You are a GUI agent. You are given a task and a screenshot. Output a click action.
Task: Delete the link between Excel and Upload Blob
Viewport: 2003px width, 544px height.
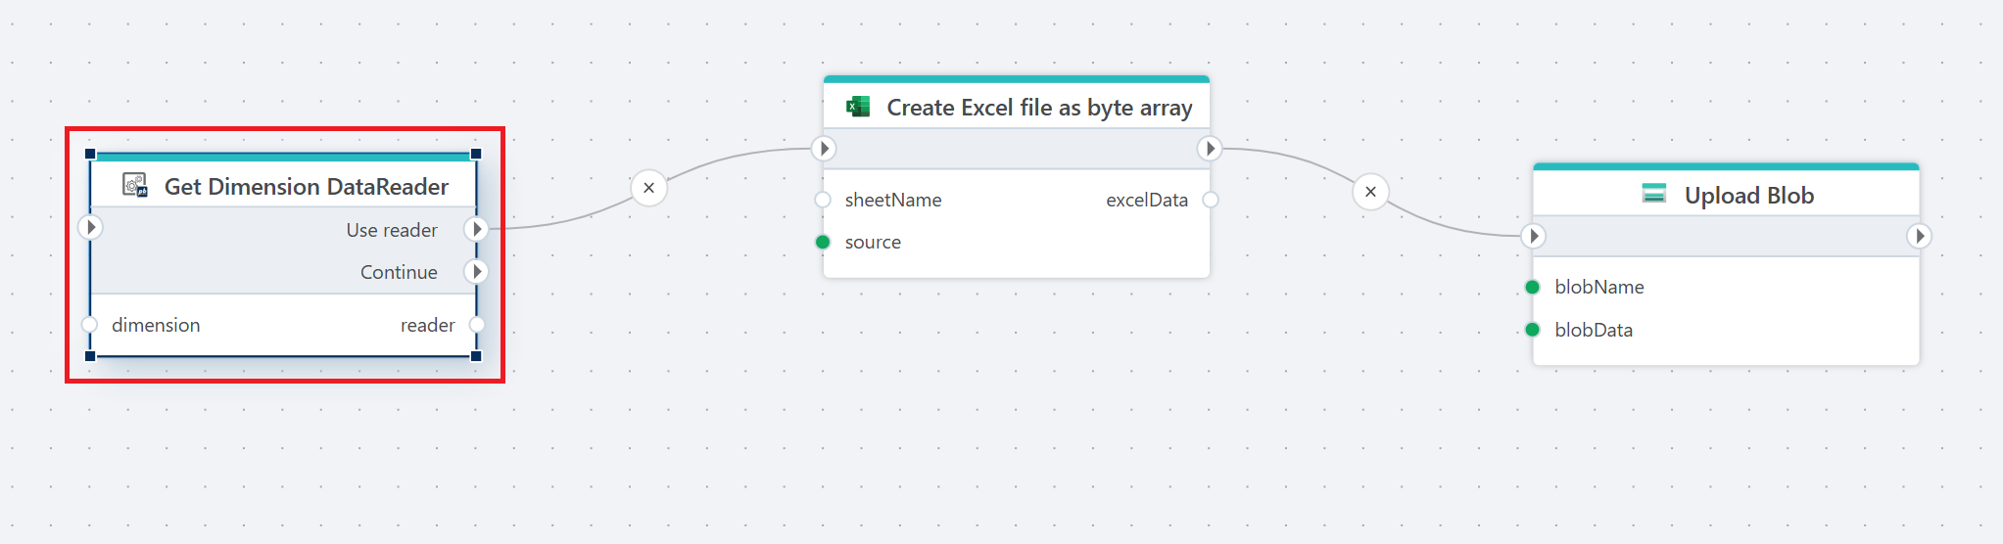[x=1370, y=192]
